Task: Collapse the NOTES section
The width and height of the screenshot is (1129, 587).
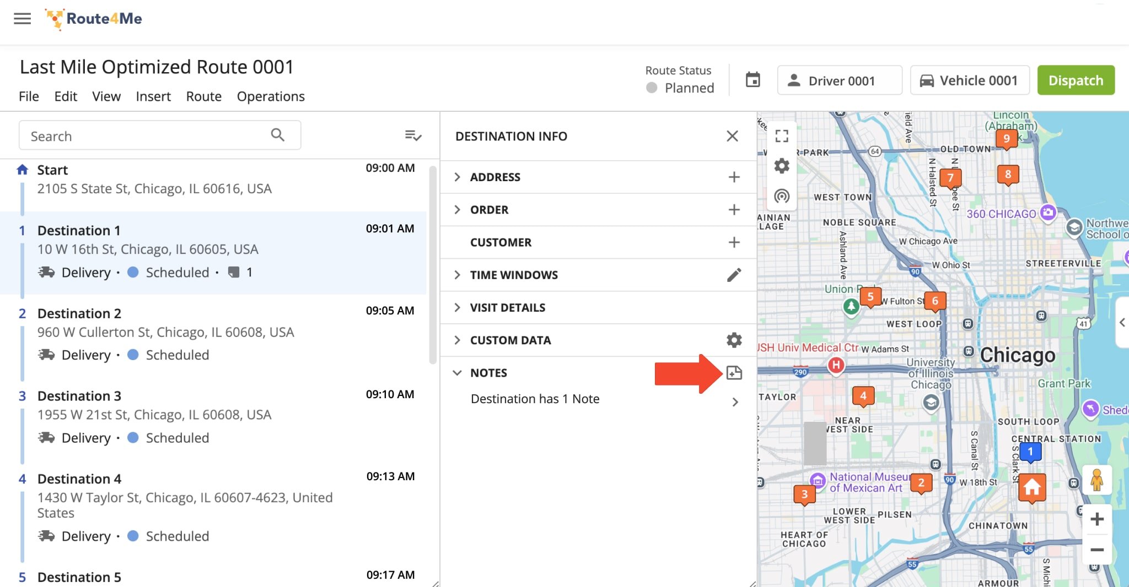Action: point(457,373)
